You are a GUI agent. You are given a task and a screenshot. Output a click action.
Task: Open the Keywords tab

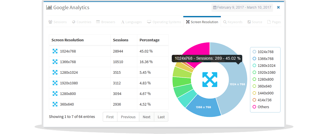point(232,22)
